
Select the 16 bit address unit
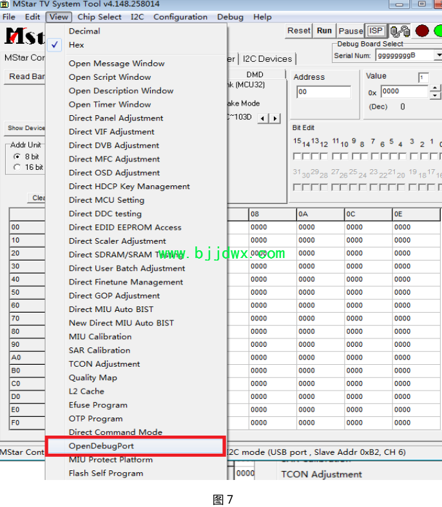(x=17, y=167)
